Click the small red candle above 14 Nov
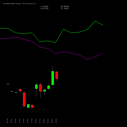This screenshot has height=127, width=127. tap(32, 106)
